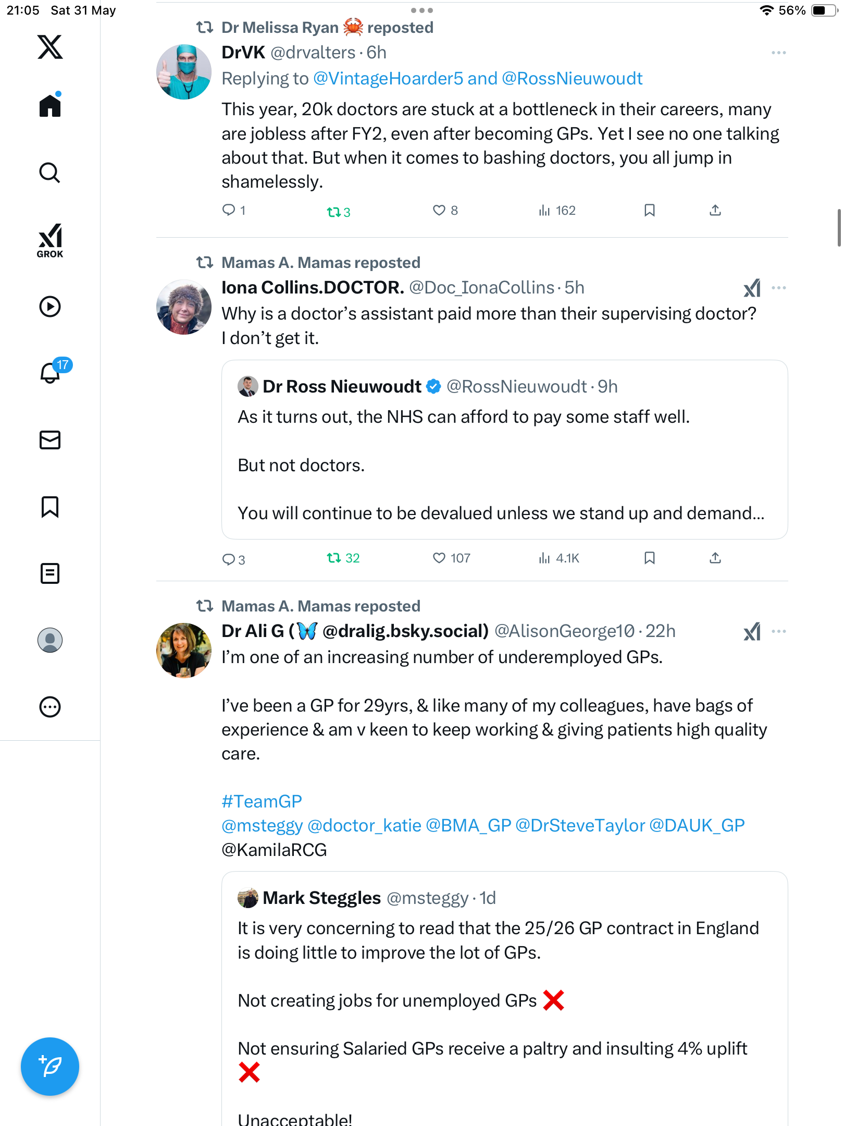Open more options on Dr Ali G's post
Image resolution: width=844 pixels, height=1126 pixels.
(x=779, y=631)
